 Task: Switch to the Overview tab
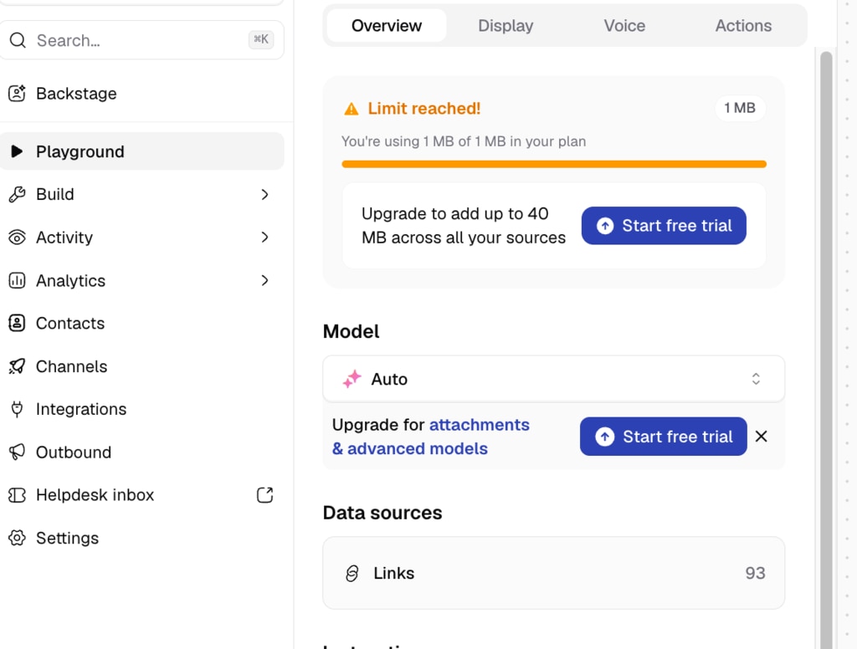387,26
